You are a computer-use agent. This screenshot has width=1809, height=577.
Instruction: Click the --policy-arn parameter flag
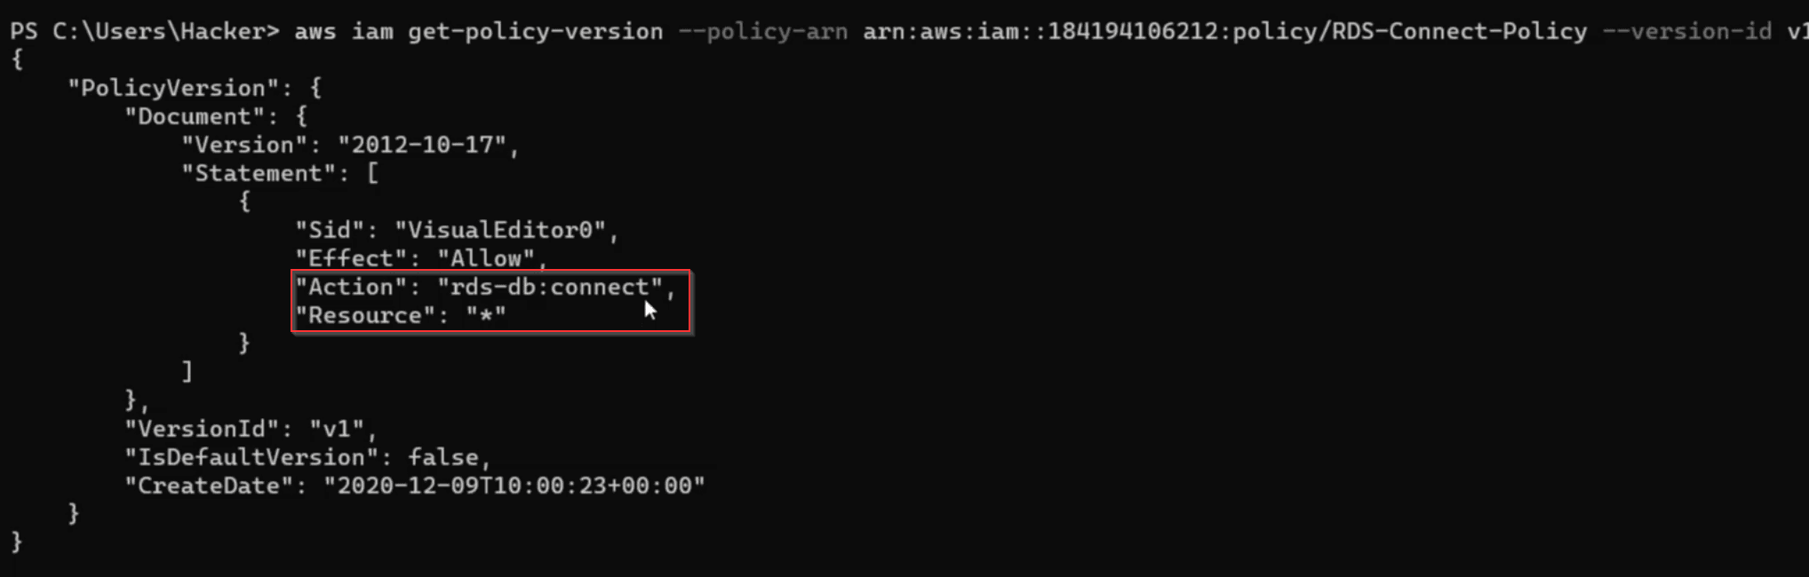tap(763, 32)
